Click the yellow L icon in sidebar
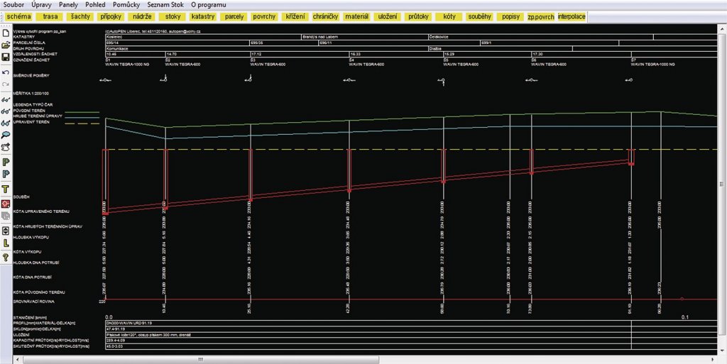Viewport: 727px width, 364px height. (x=6, y=243)
